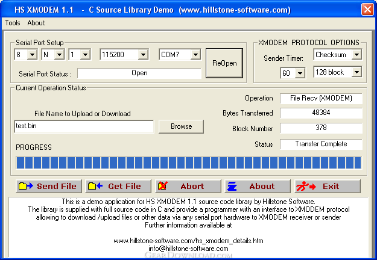Click the Get File button label
Image resolution: width=377 pixels, height=260 pixels.
[x=124, y=186]
